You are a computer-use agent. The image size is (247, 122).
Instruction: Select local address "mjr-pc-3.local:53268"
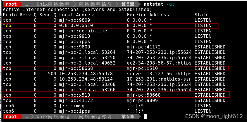[87, 84]
